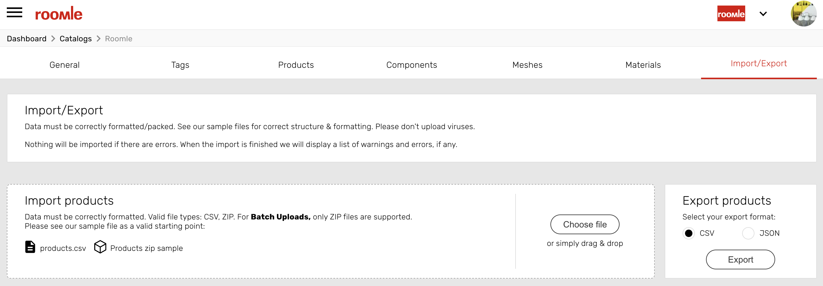This screenshot has width=823, height=286.
Task: Select the JSON export format
Action: [x=748, y=233]
